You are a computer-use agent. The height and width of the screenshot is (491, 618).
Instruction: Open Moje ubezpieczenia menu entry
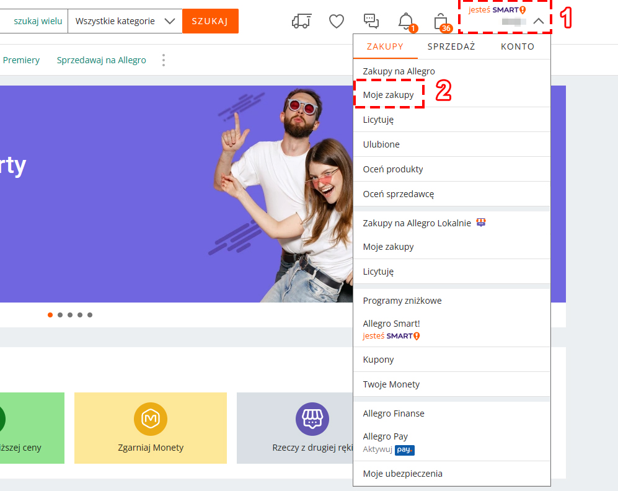point(452,474)
